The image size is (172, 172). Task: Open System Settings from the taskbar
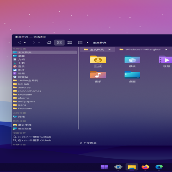click(118, 167)
